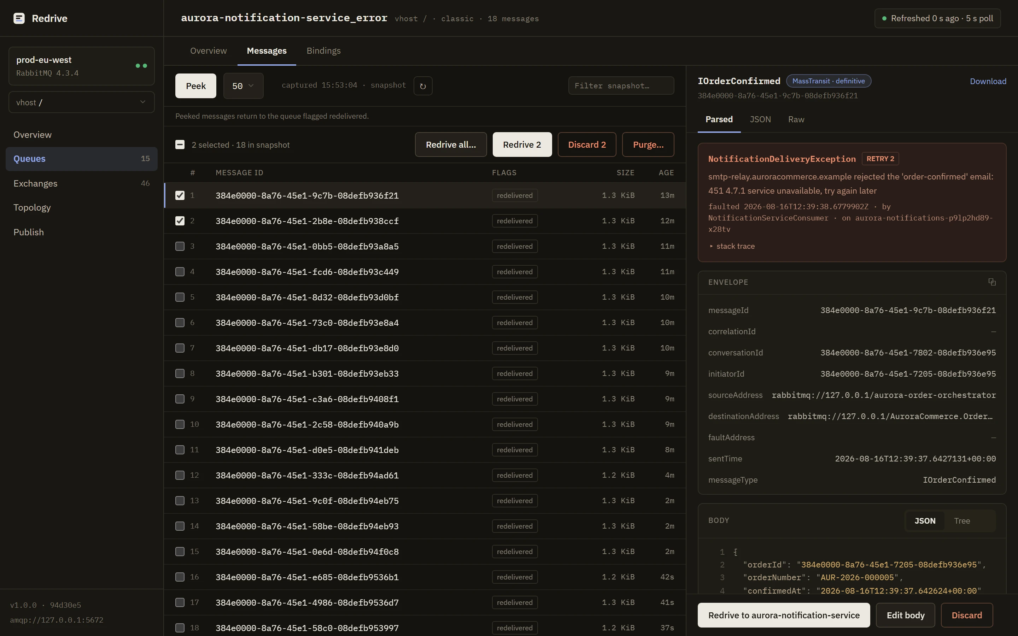
Task: Switch to the Messages tab
Action: click(x=267, y=51)
